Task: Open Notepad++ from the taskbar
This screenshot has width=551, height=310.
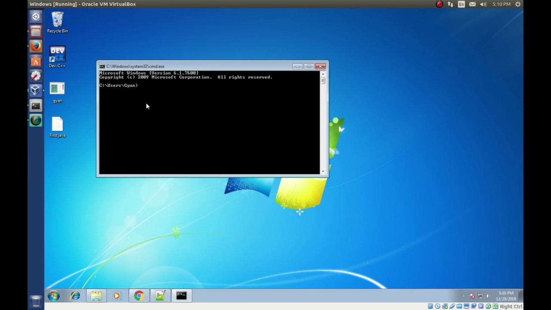Action: point(160,296)
